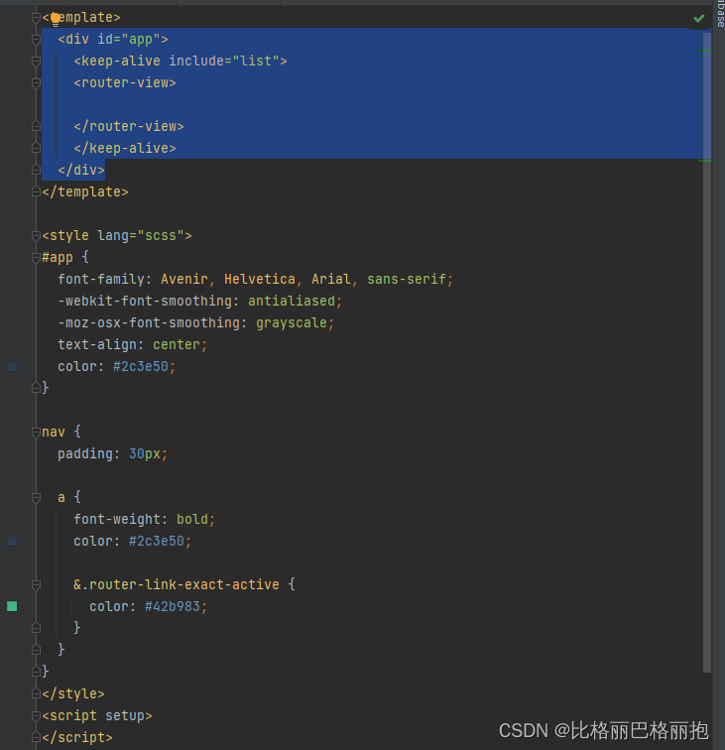The height and width of the screenshot is (750, 725).
Task: Open color picker for #app color swatch
Action: pos(13,366)
